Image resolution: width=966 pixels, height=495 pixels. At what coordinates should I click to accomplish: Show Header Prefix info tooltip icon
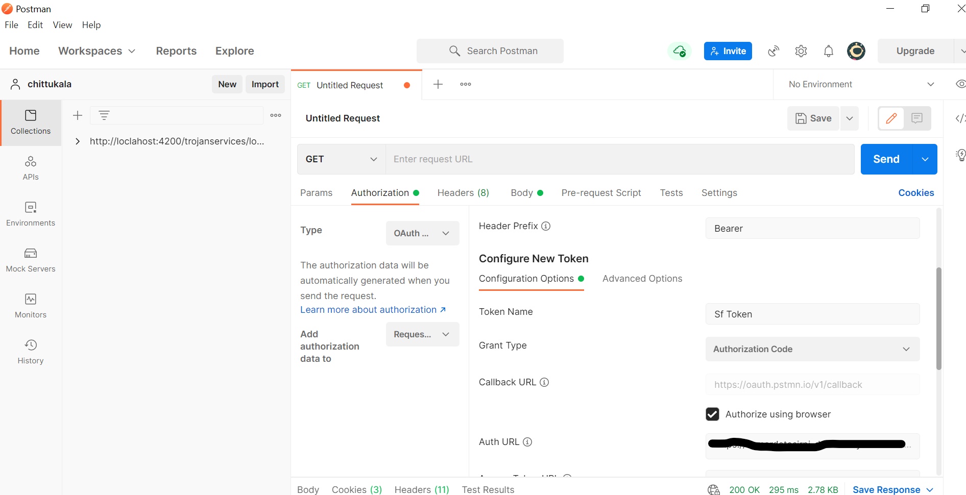pos(546,226)
